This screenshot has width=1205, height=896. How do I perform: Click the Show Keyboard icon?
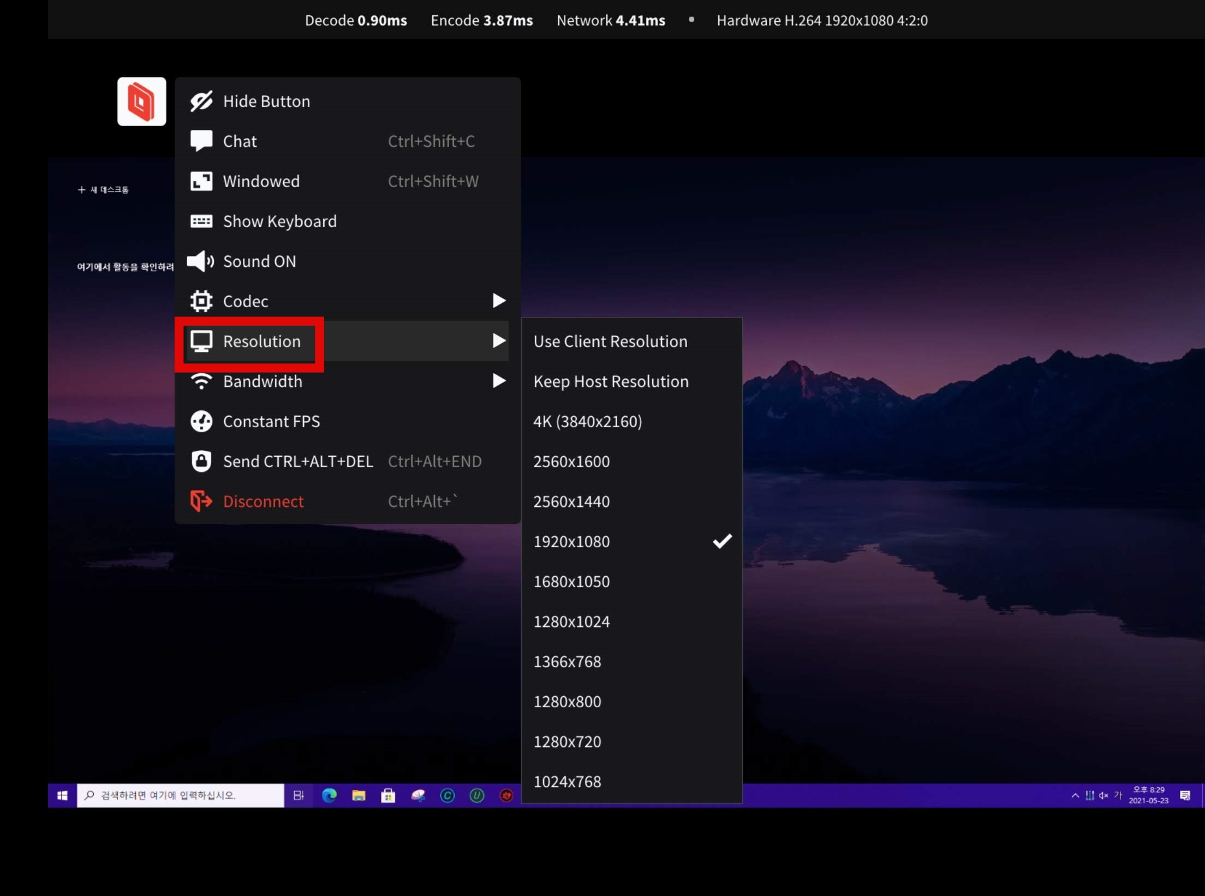coord(201,221)
